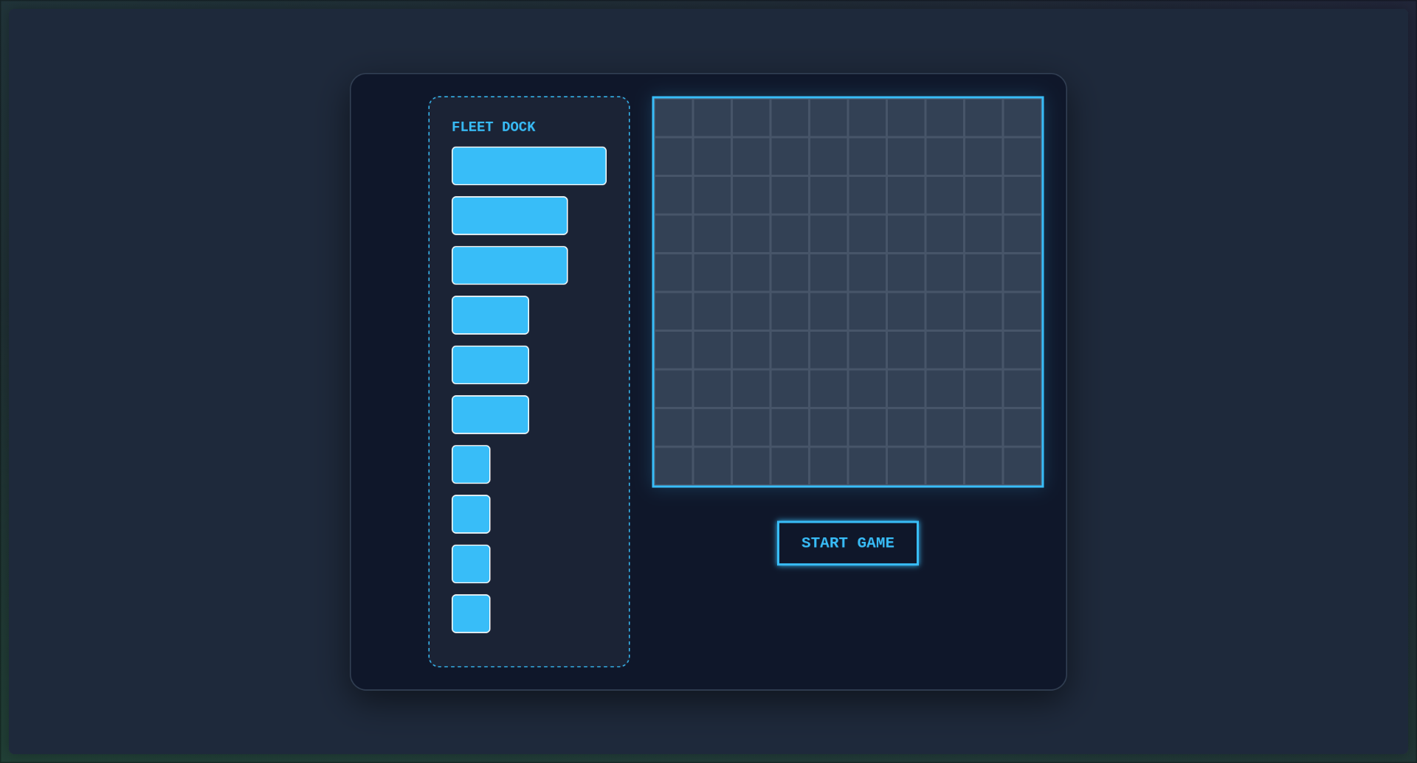
Task: Click grid cell at row 5, column 5
Action: pos(829,273)
